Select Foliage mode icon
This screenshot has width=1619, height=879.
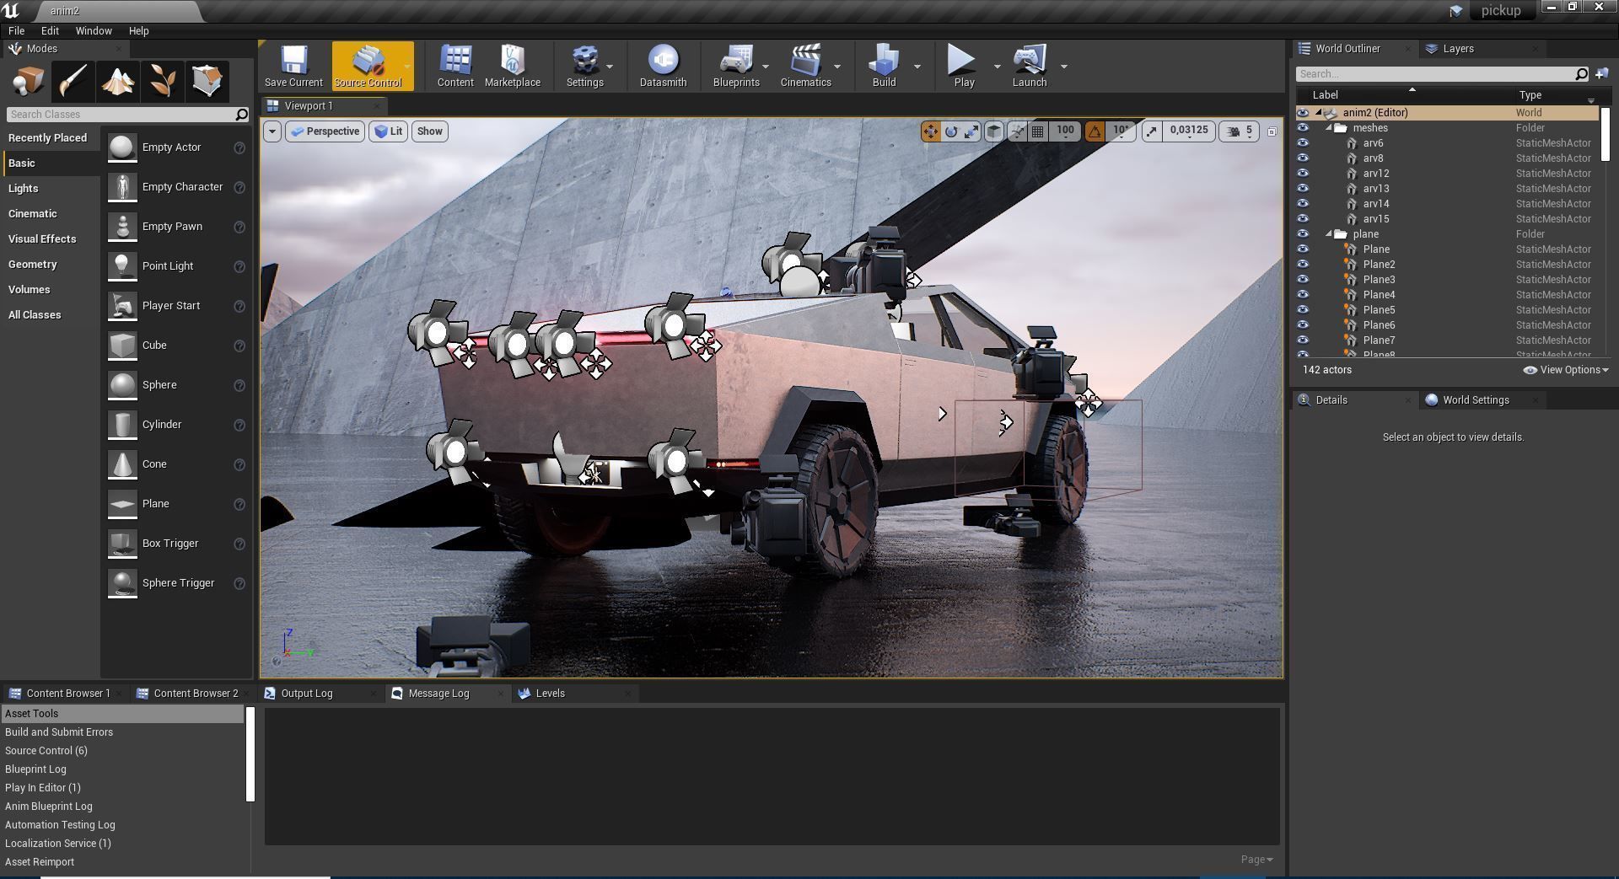coord(162,81)
